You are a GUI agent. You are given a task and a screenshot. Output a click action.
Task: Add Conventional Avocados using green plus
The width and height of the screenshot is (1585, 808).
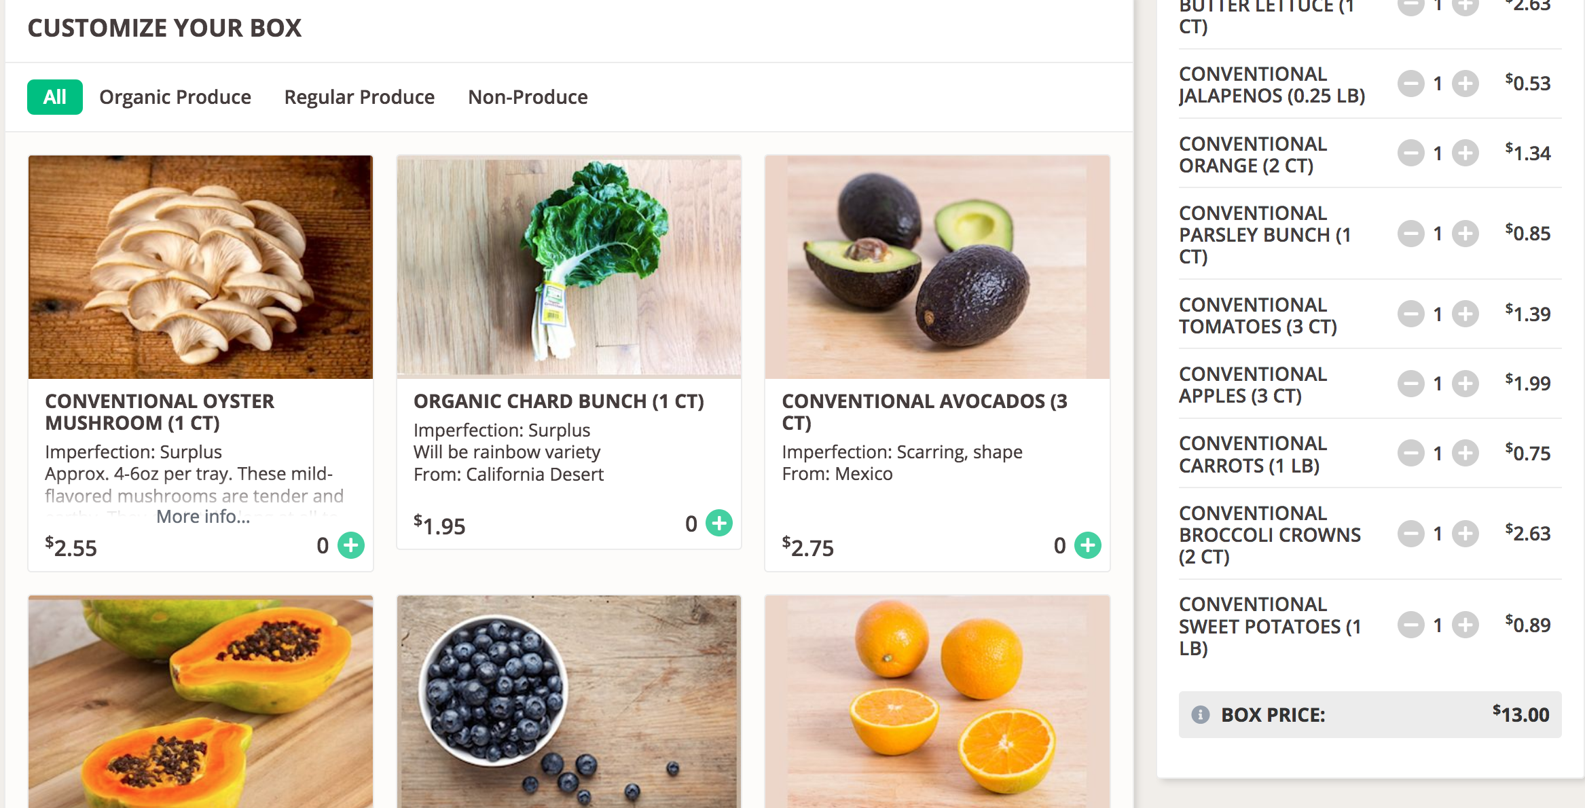pos(1088,545)
